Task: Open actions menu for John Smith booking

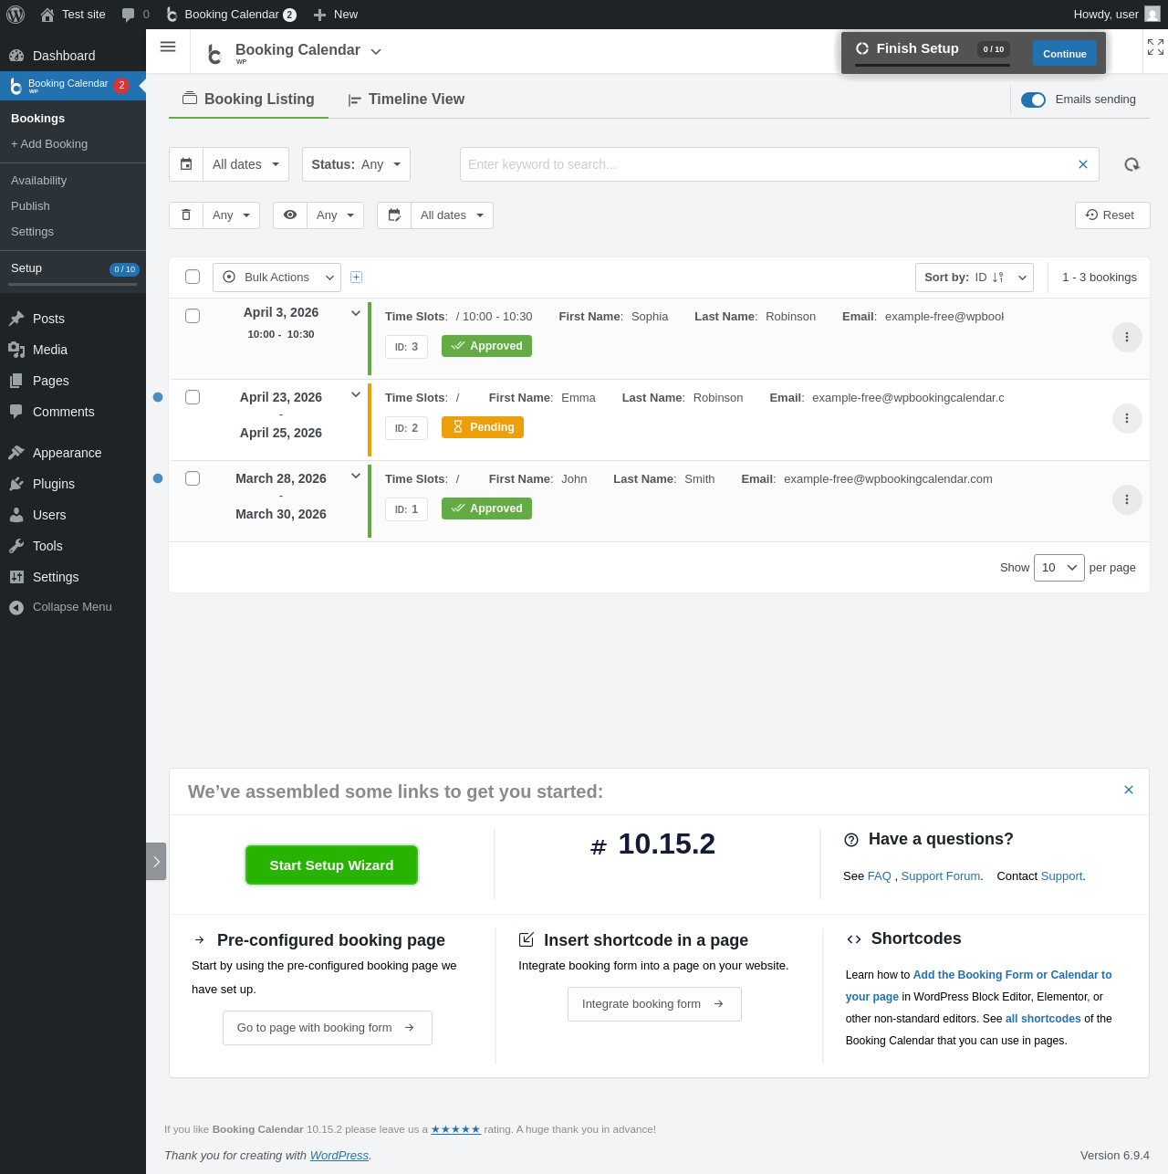Action: (x=1127, y=499)
